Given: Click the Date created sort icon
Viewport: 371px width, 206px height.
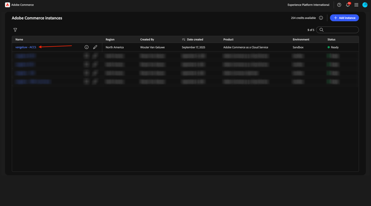Looking at the screenshot, I should pyautogui.click(x=184, y=39).
